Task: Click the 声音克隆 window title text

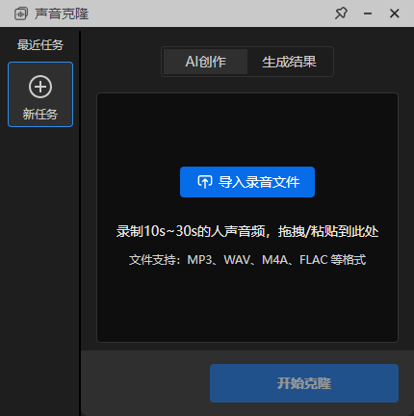Action: tap(62, 13)
